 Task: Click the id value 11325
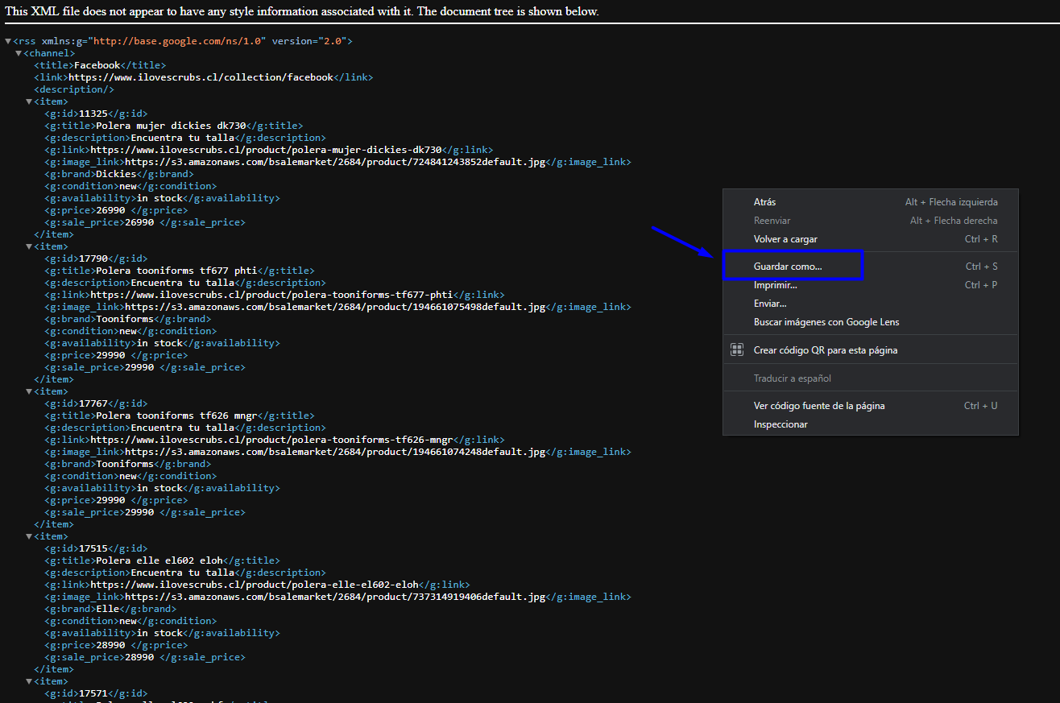coord(93,114)
